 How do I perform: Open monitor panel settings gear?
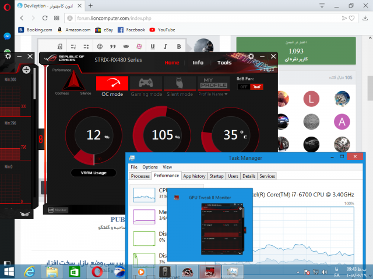8,56
